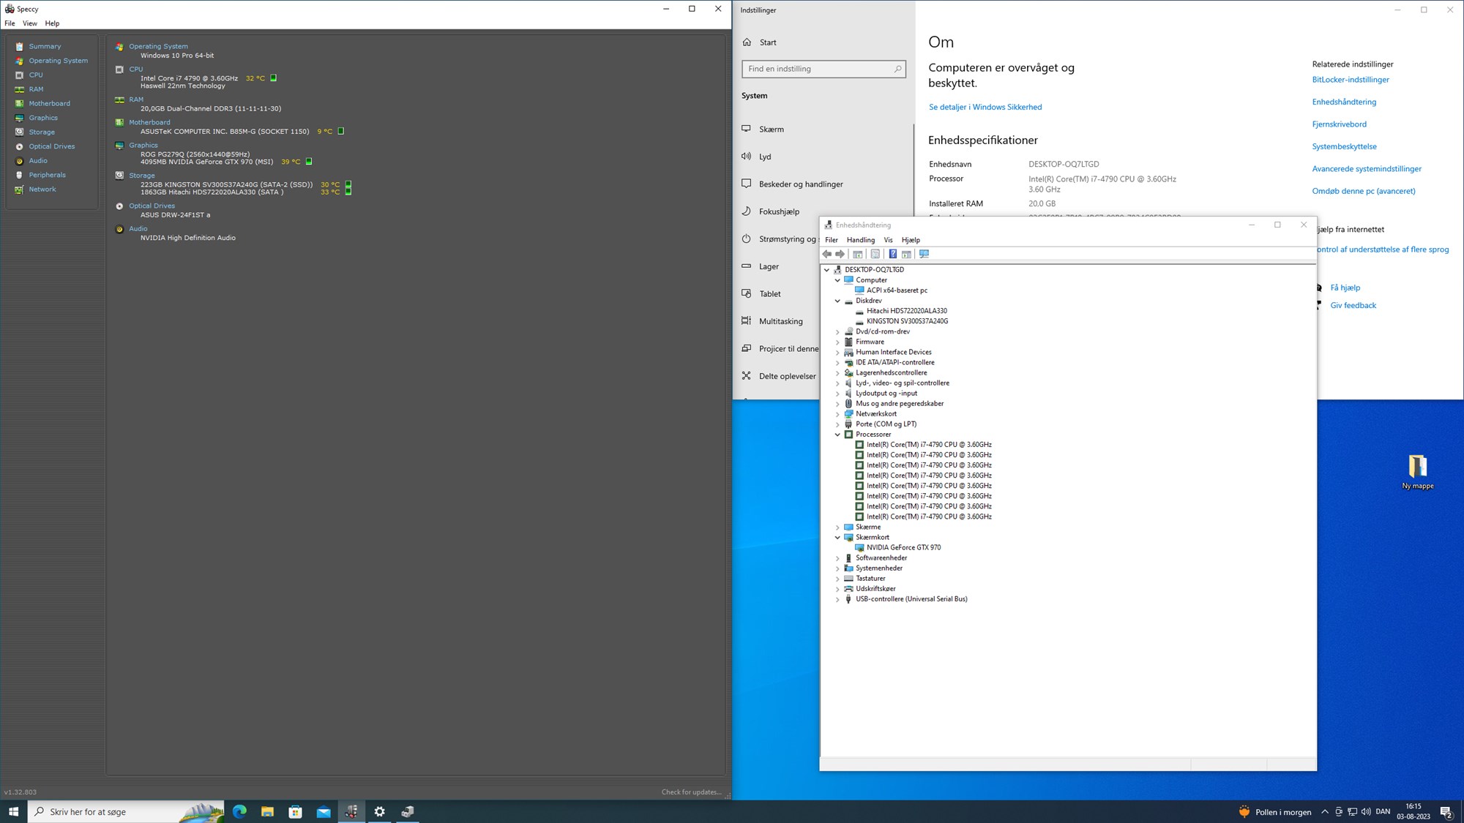1464x823 pixels.
Task: Open Se detaljer i Windows Sikkerhed link
Action: 985,107
